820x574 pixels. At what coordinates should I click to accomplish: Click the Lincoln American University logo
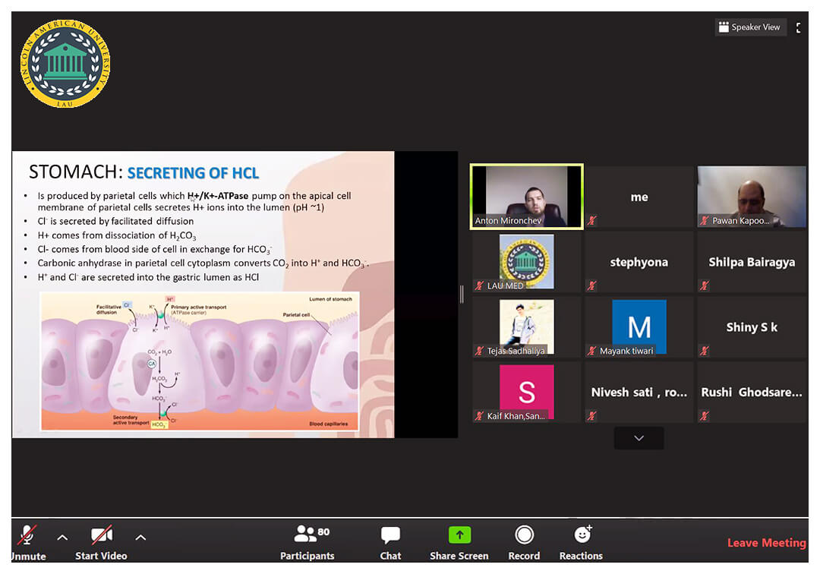[65, 64]
